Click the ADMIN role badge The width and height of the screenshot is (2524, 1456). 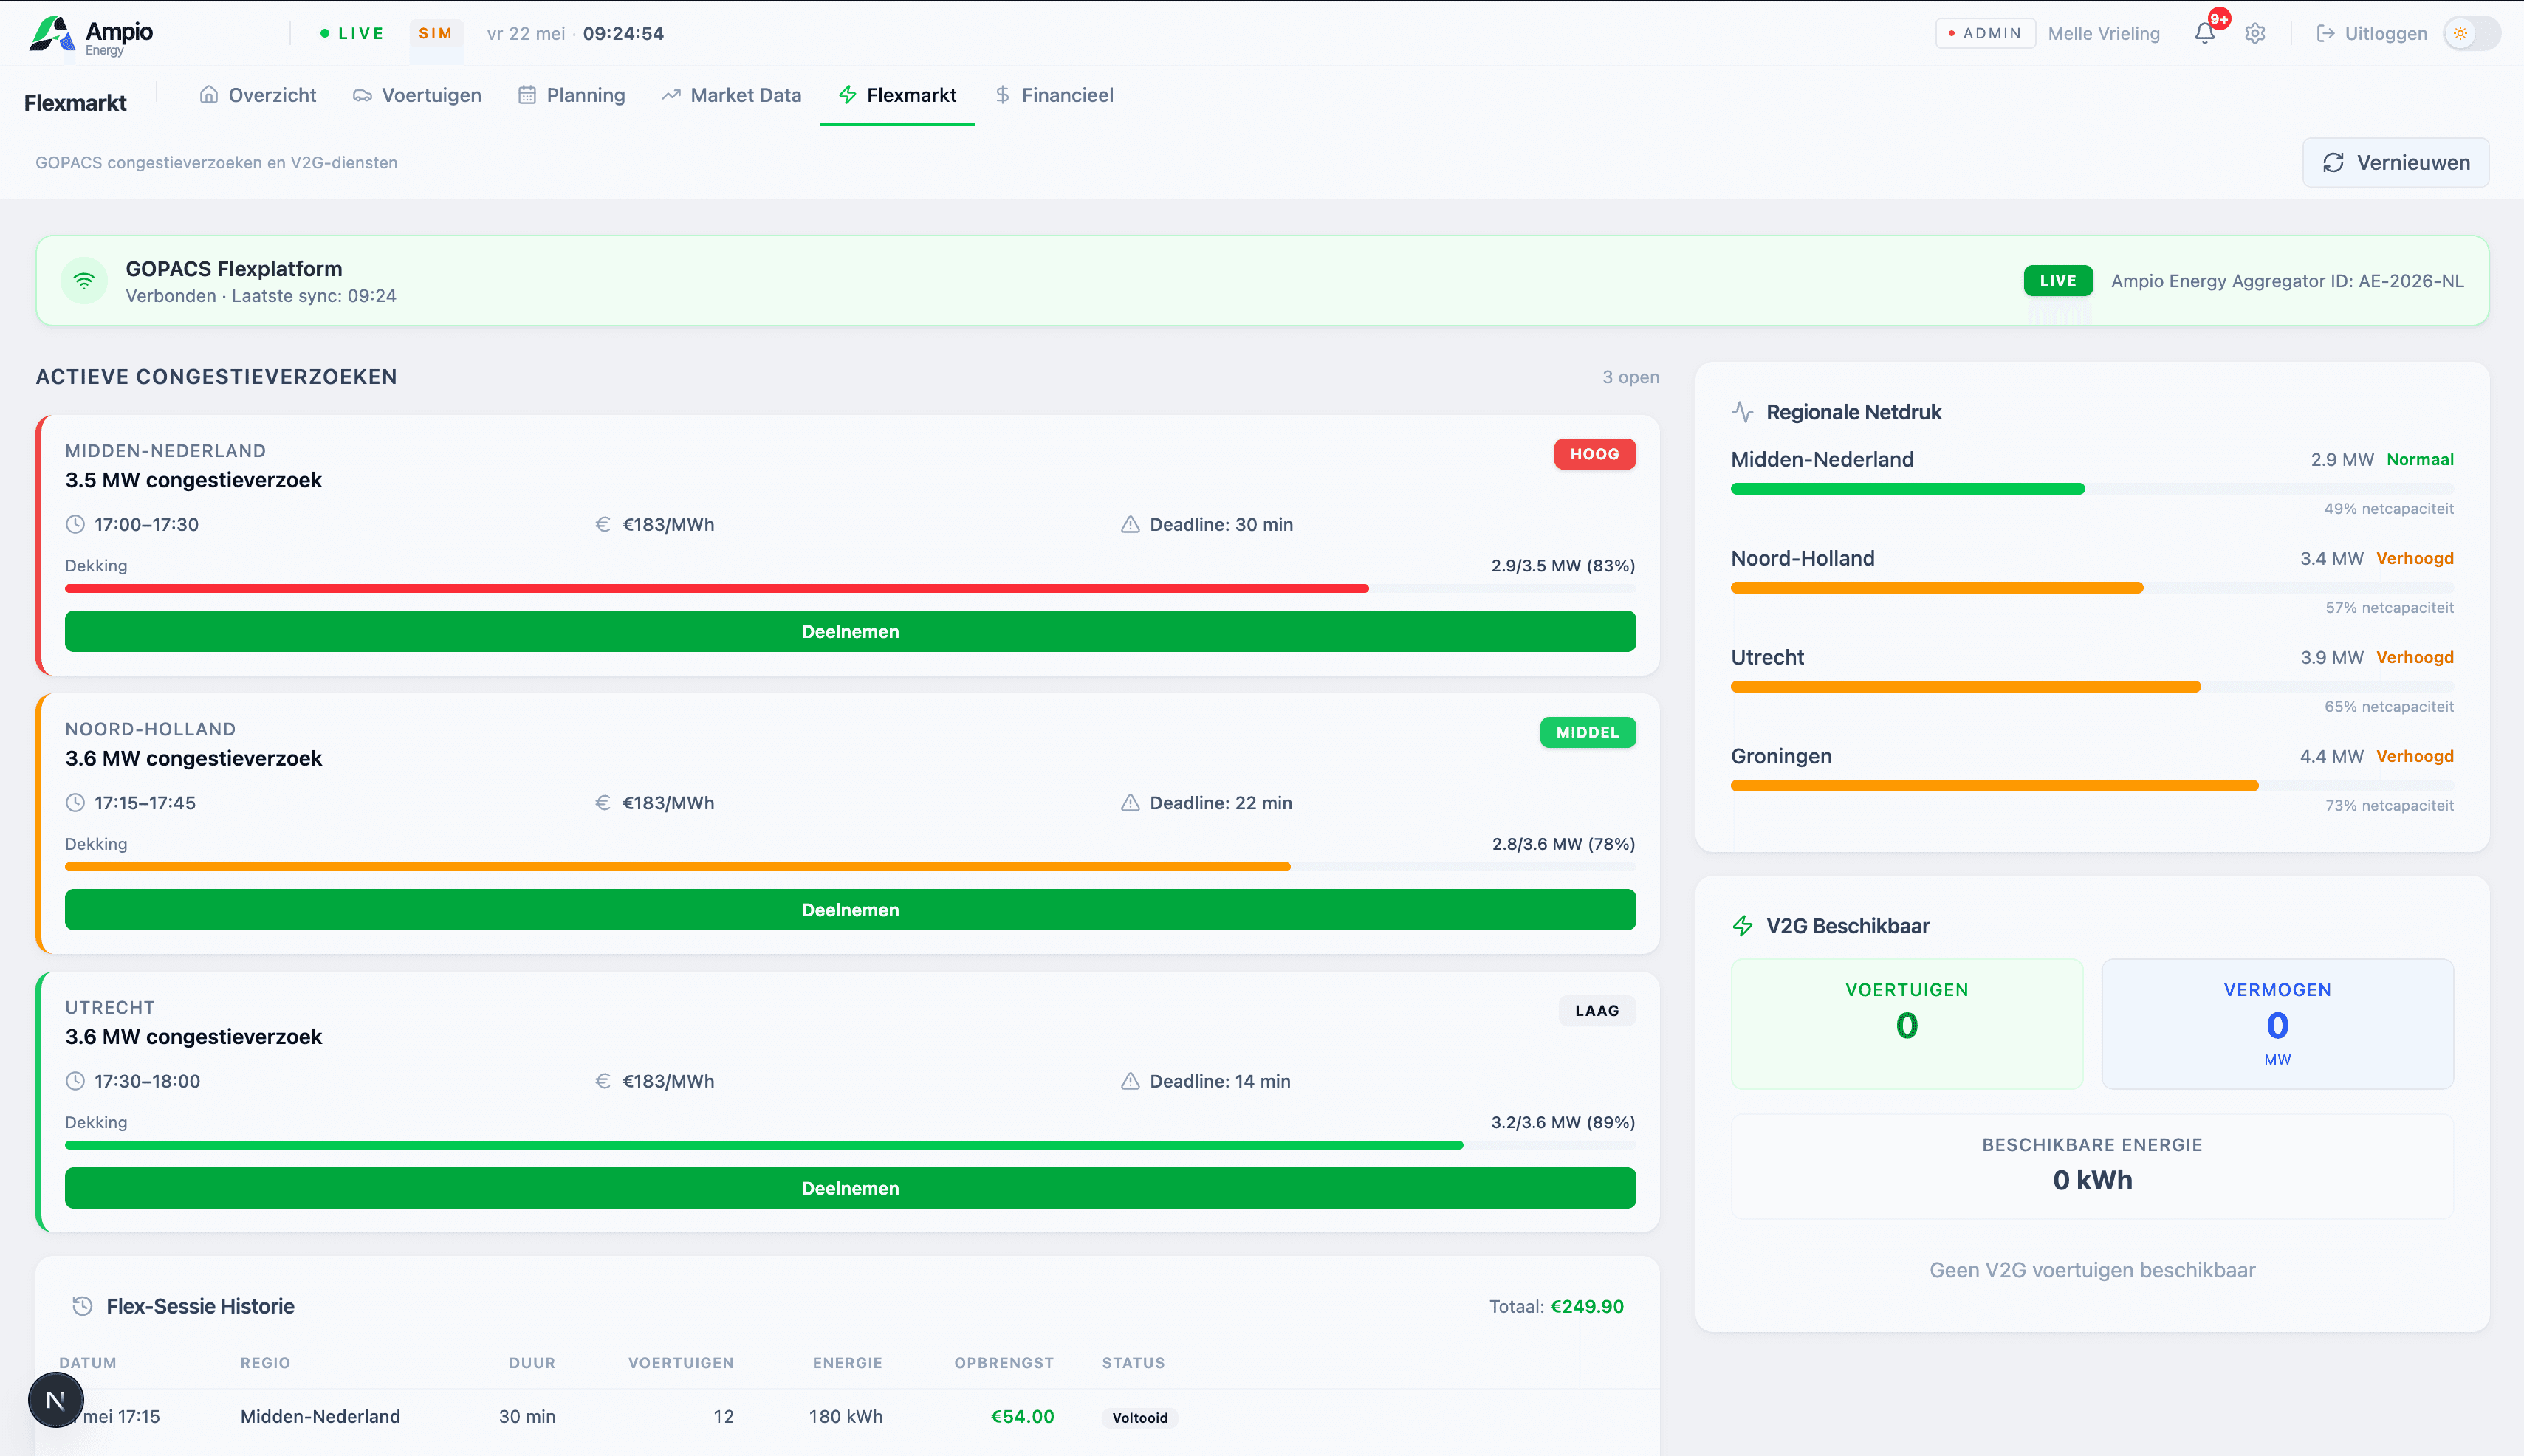click(x=1985, y=33)
